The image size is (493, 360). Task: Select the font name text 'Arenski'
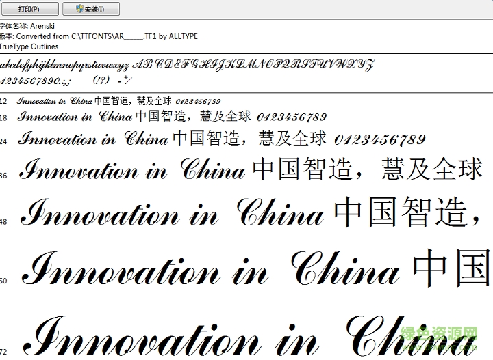pyautogui.click(x=42, y=26)
